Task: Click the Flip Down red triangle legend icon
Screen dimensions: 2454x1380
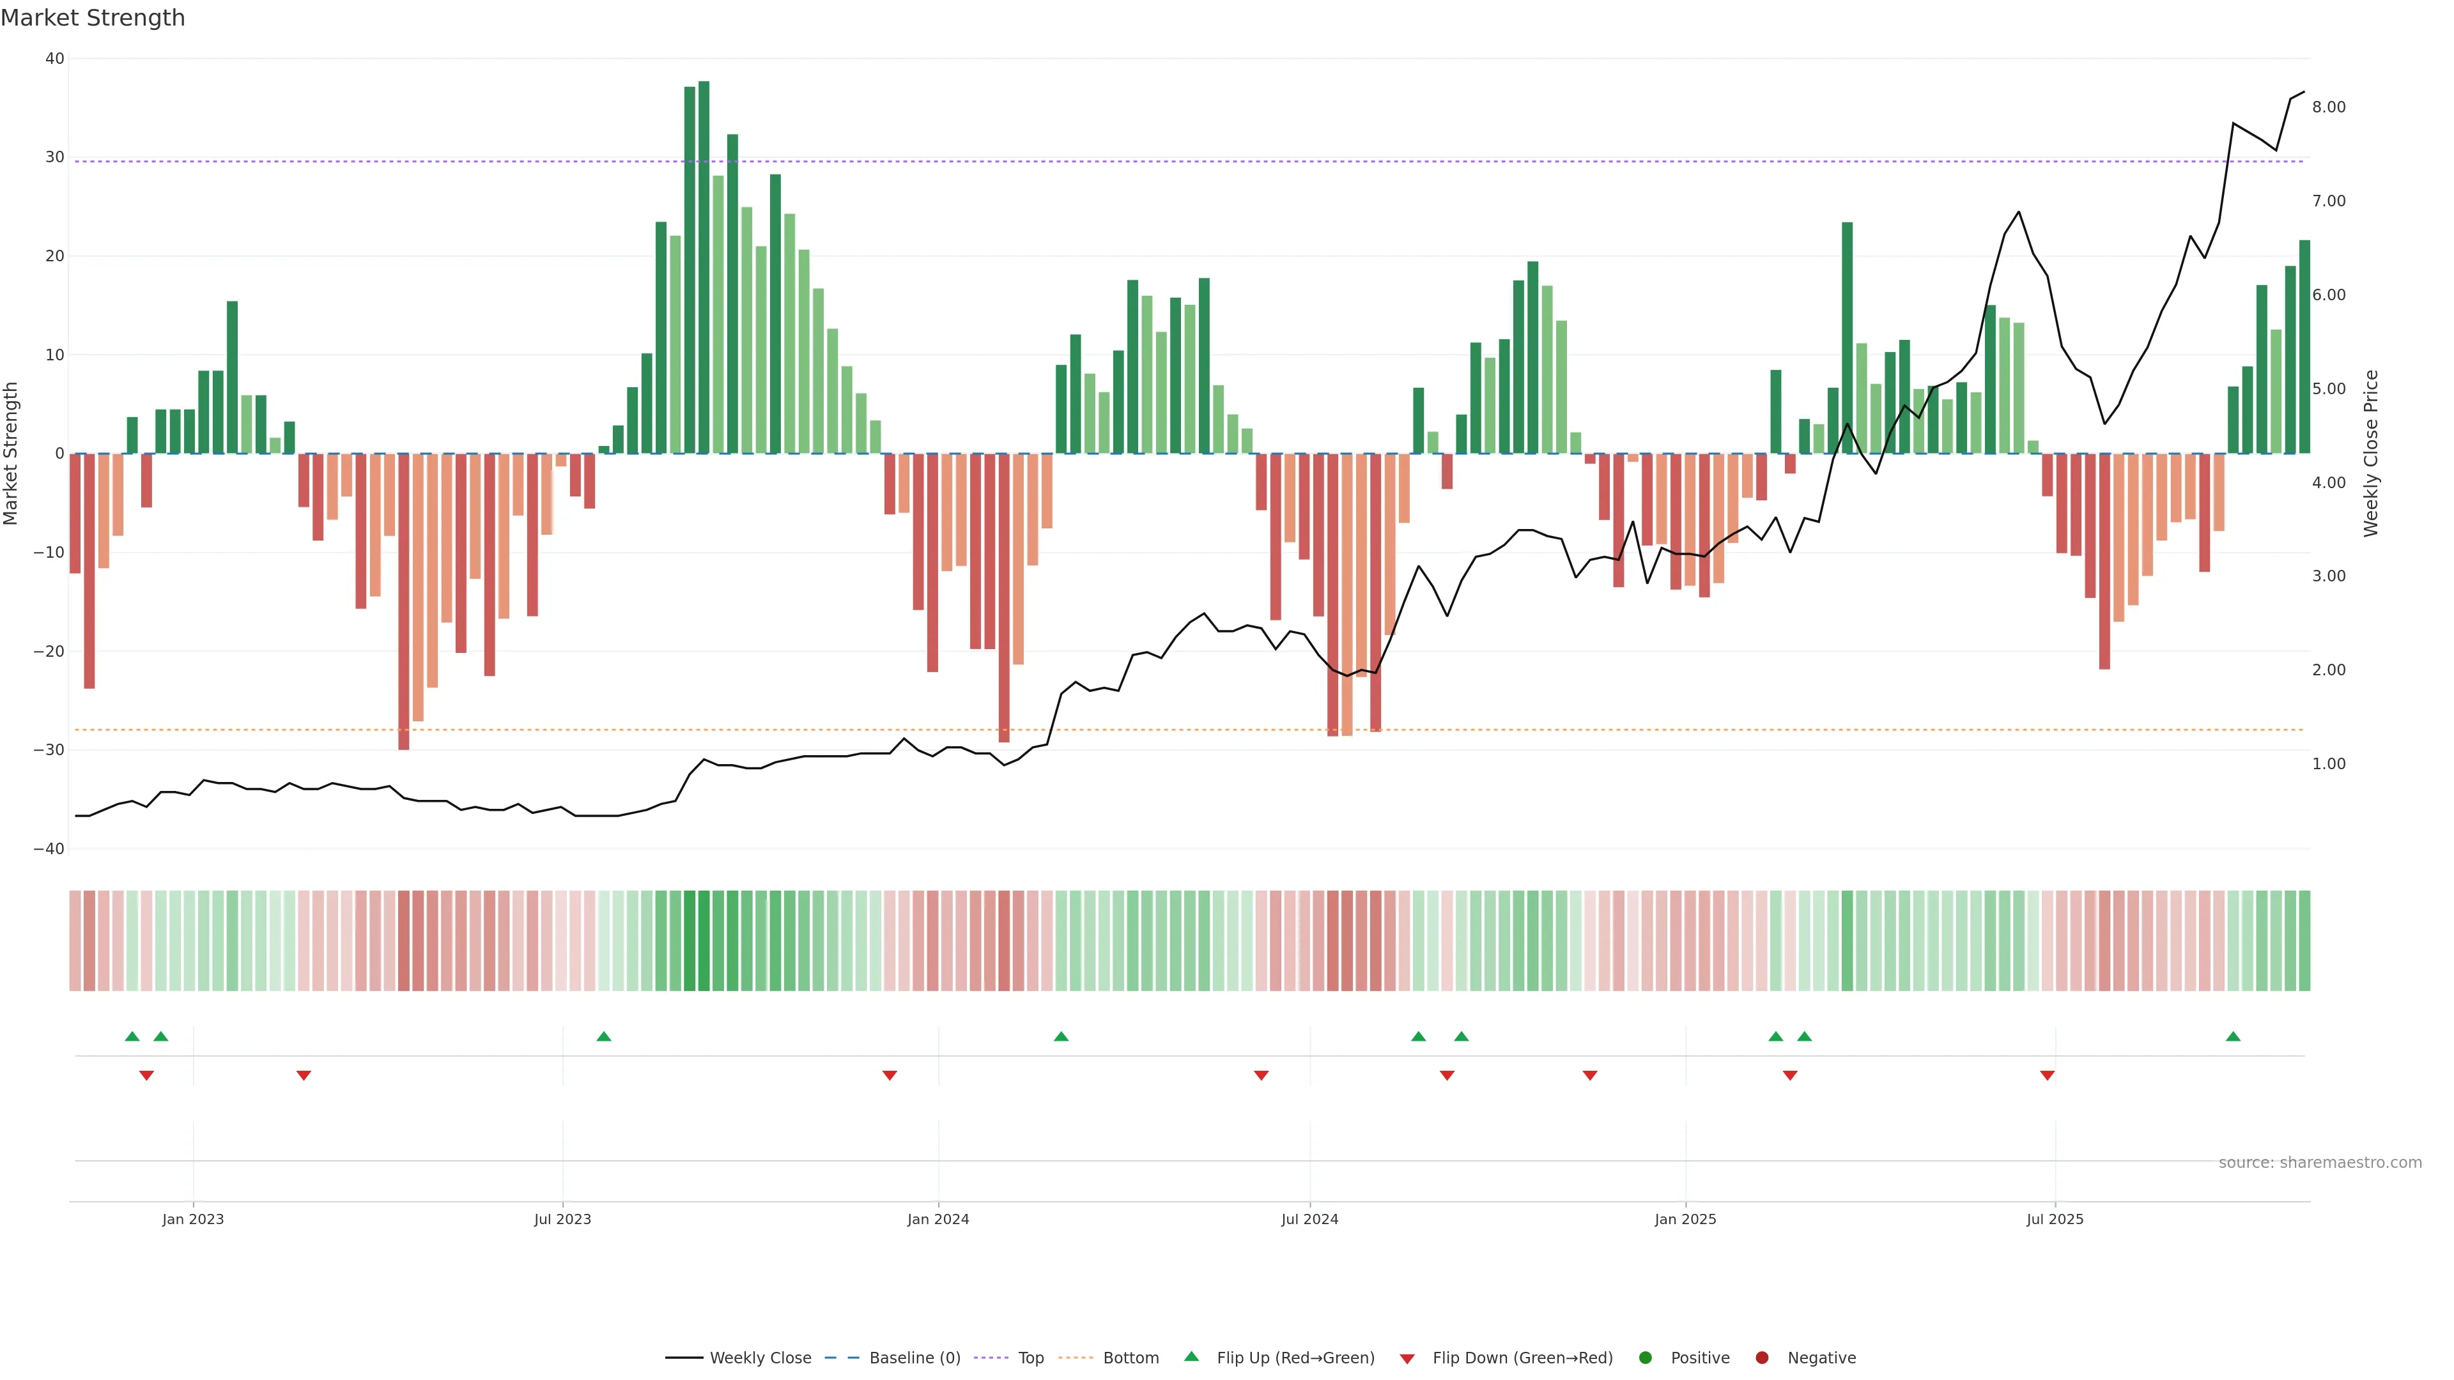Action: pyautogui.click(x=1407, y=1358)
